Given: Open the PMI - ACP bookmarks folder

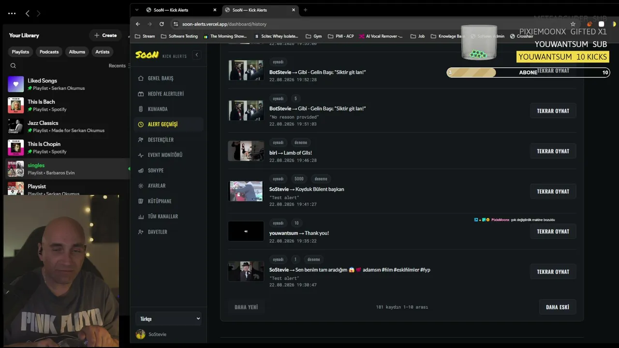Looking at the screenshot, I should (340, 36).
